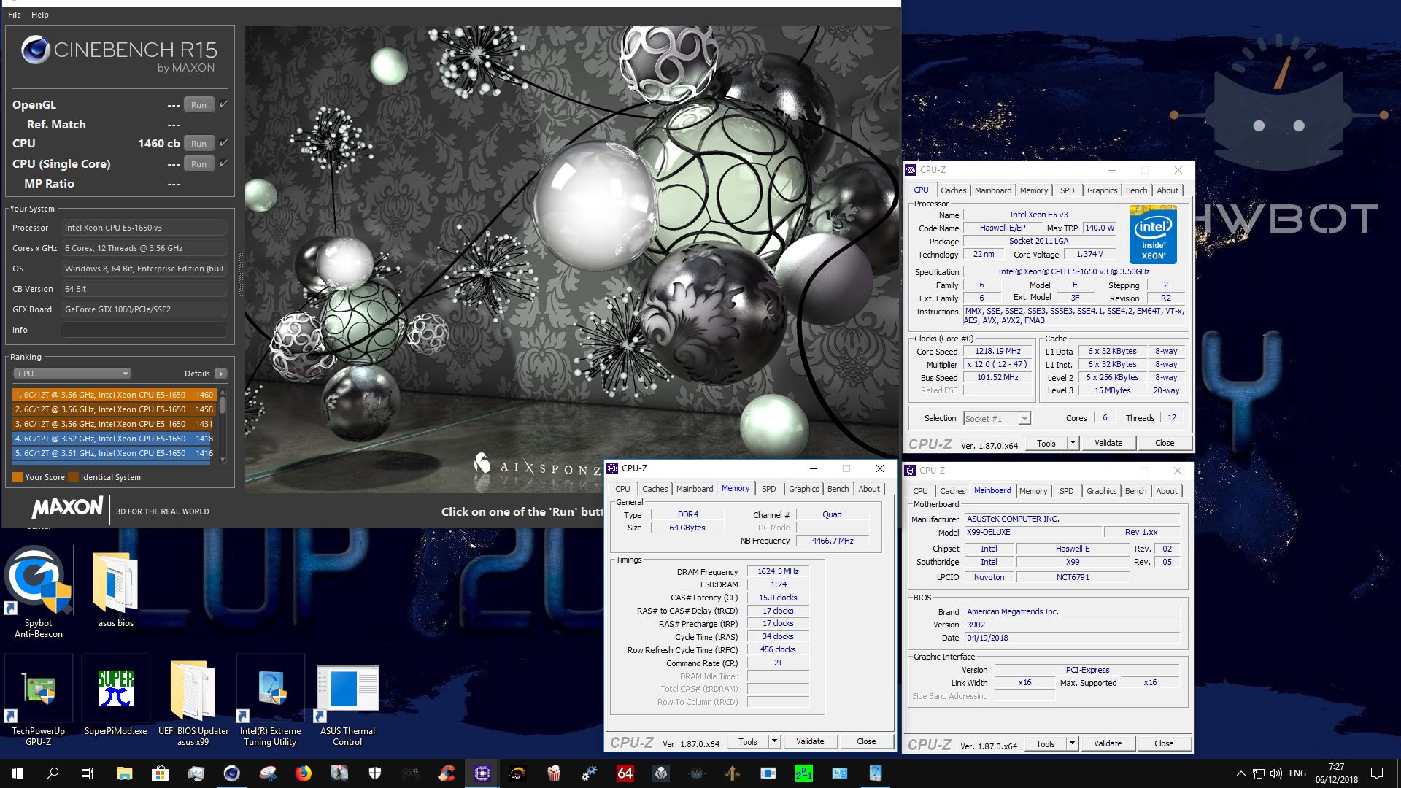Expand ranking Details arrow
Screen dimensions: 1401x788
pos(220,374)
